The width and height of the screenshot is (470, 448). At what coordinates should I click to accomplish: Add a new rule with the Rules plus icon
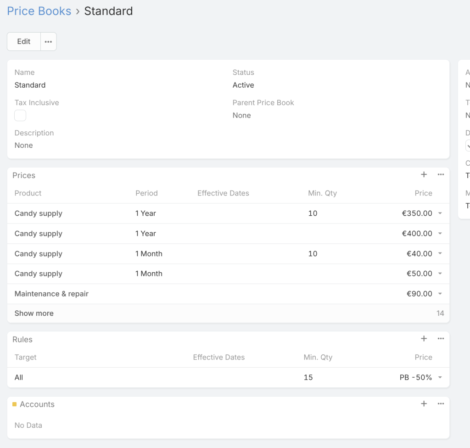[x=424, y=339]
